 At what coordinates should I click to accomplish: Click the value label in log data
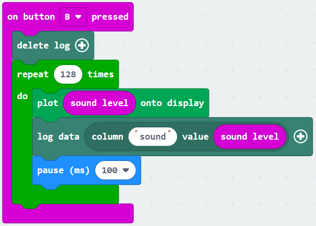coord(195,136)
